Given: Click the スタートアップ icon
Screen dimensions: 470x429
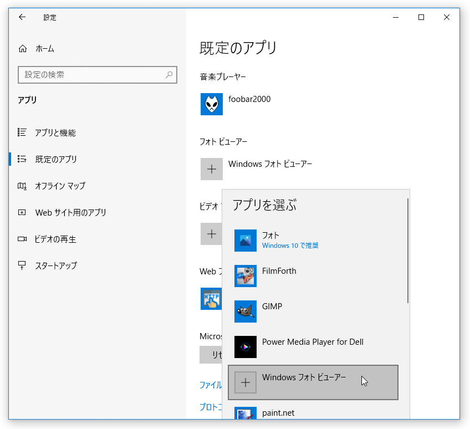Looking at the screenshot, I should pos(22,265).
